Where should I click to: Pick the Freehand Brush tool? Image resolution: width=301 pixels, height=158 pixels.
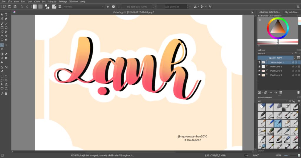click(2, 23)
